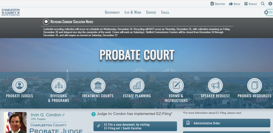The width and height of the screenshot is (273, 133).
Task: Expand the bookmark side menu toggle
Action: [268, 13]
